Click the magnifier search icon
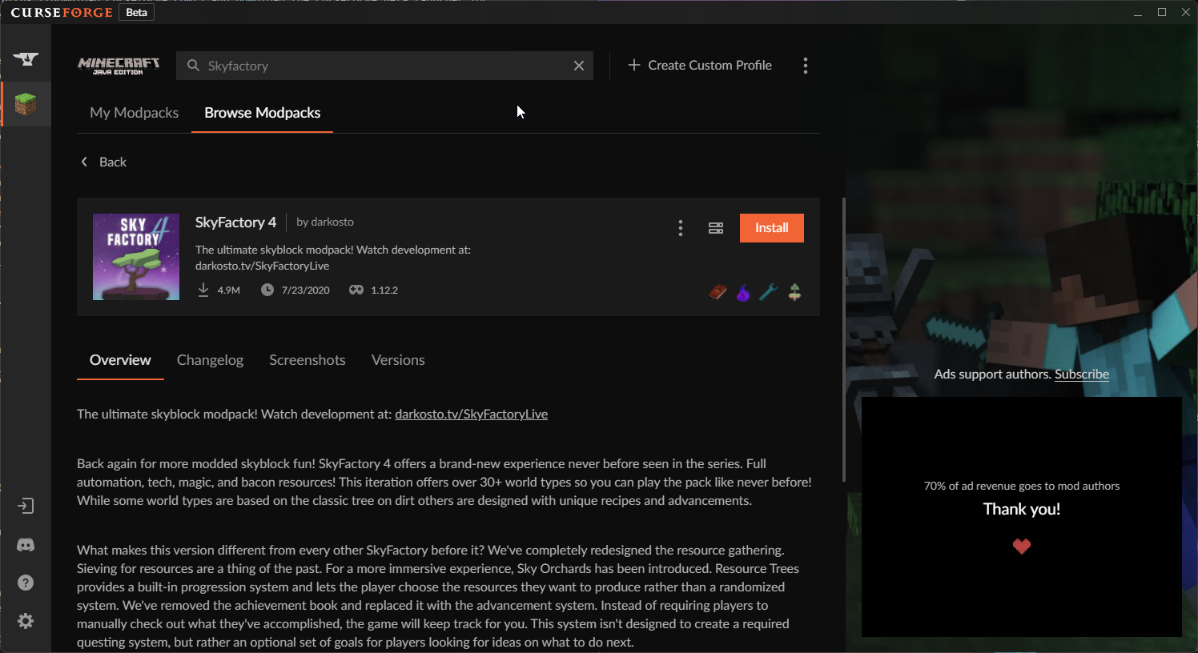The height and width of the screenshot is (653, 1198). click(193, 66)
